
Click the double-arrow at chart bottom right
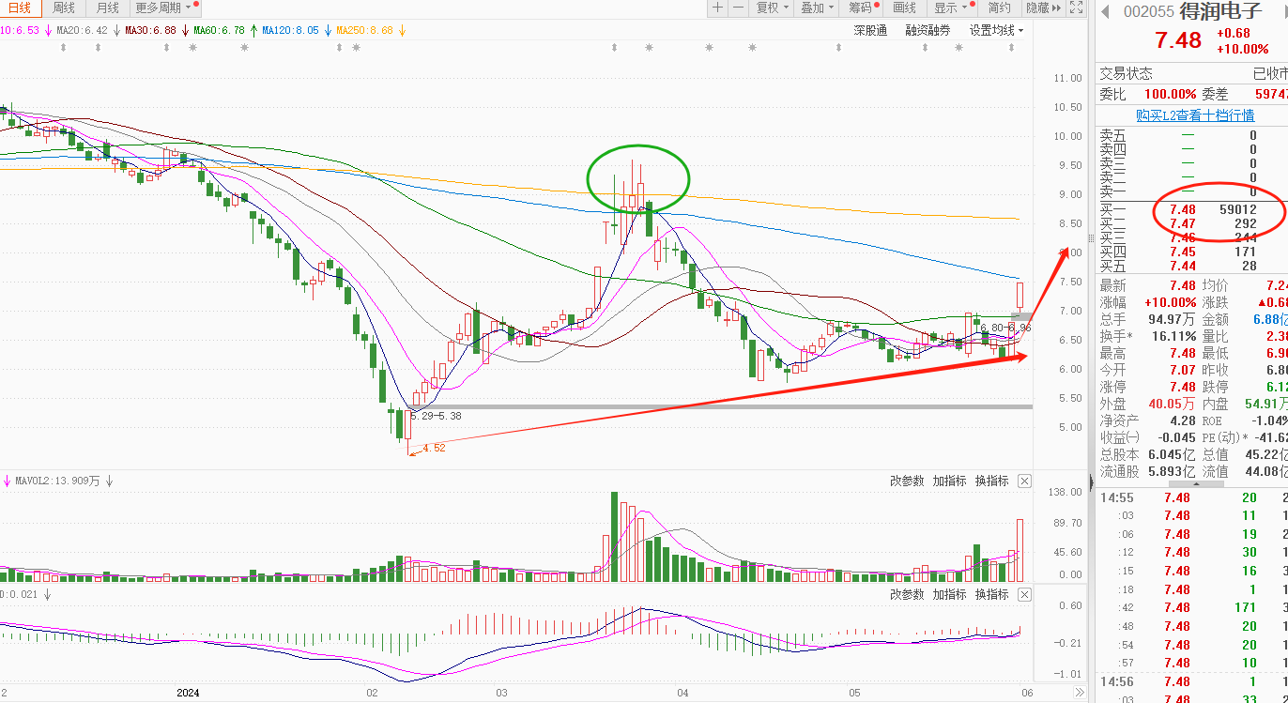1078,694
